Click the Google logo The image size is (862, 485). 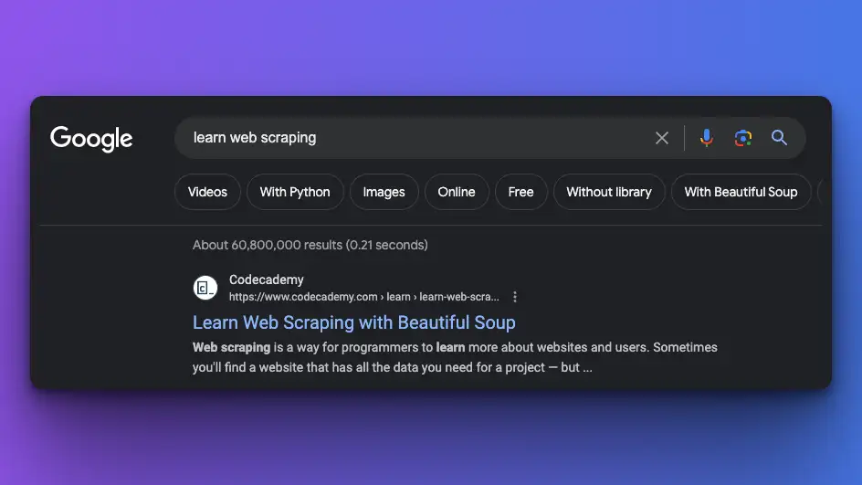coord(91,139)
